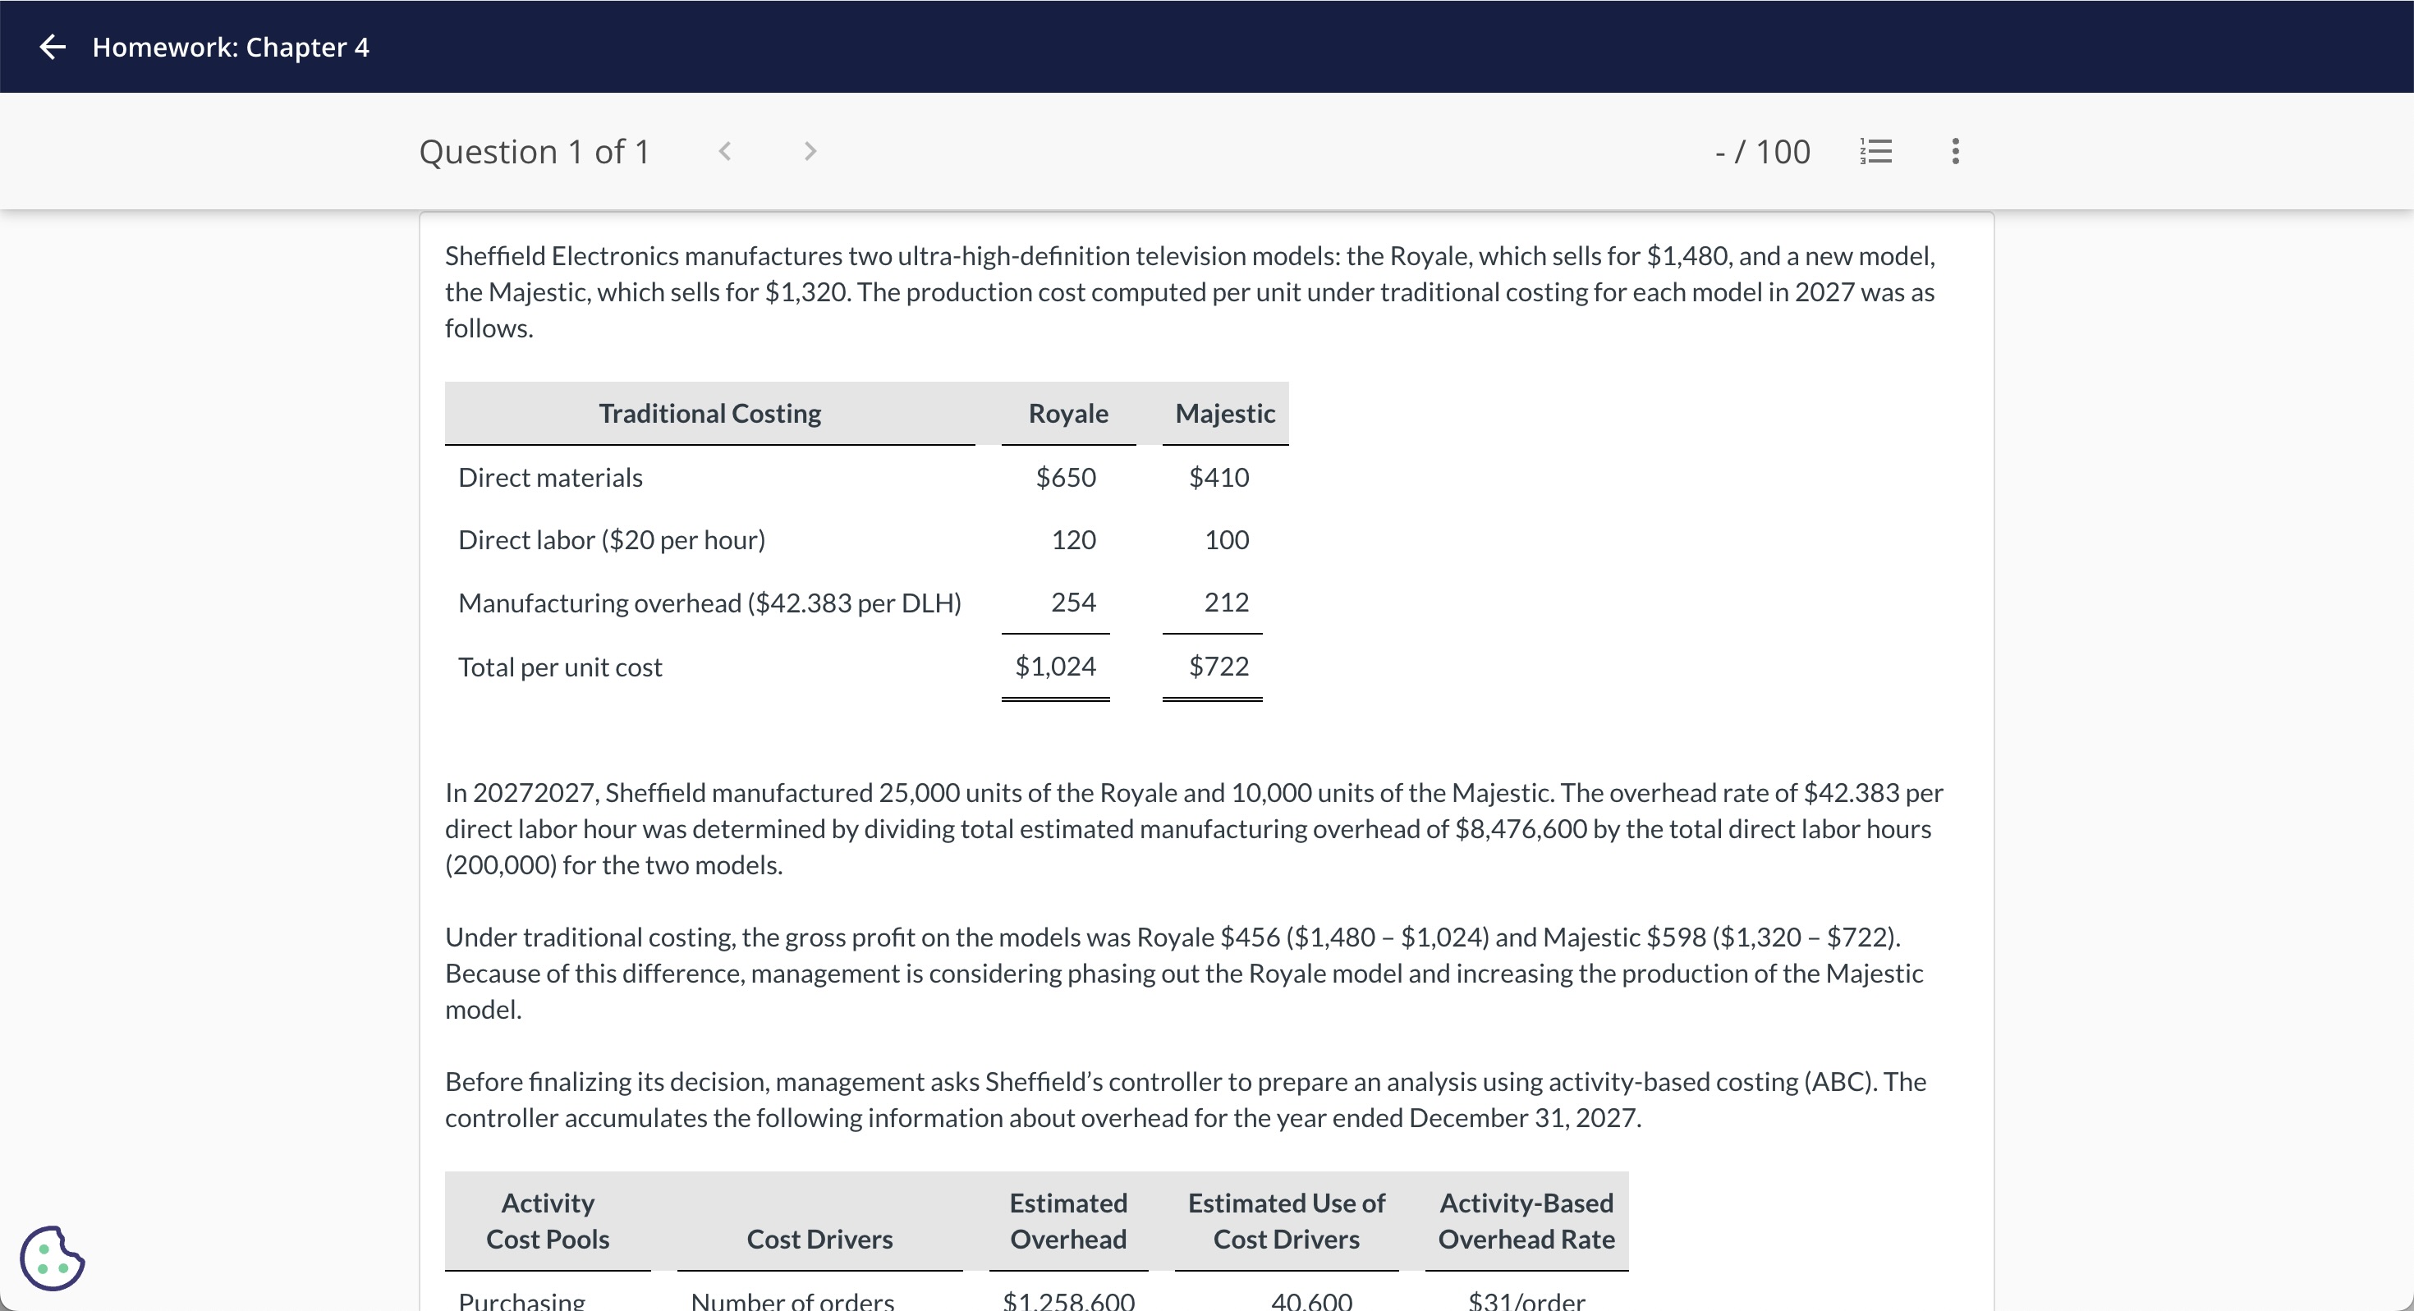The height and width of the screenshot is (1311, 2414).
Task: Click the Homework: Chapter 4 title
Action: pyautogui.click(x=231, y=47)
